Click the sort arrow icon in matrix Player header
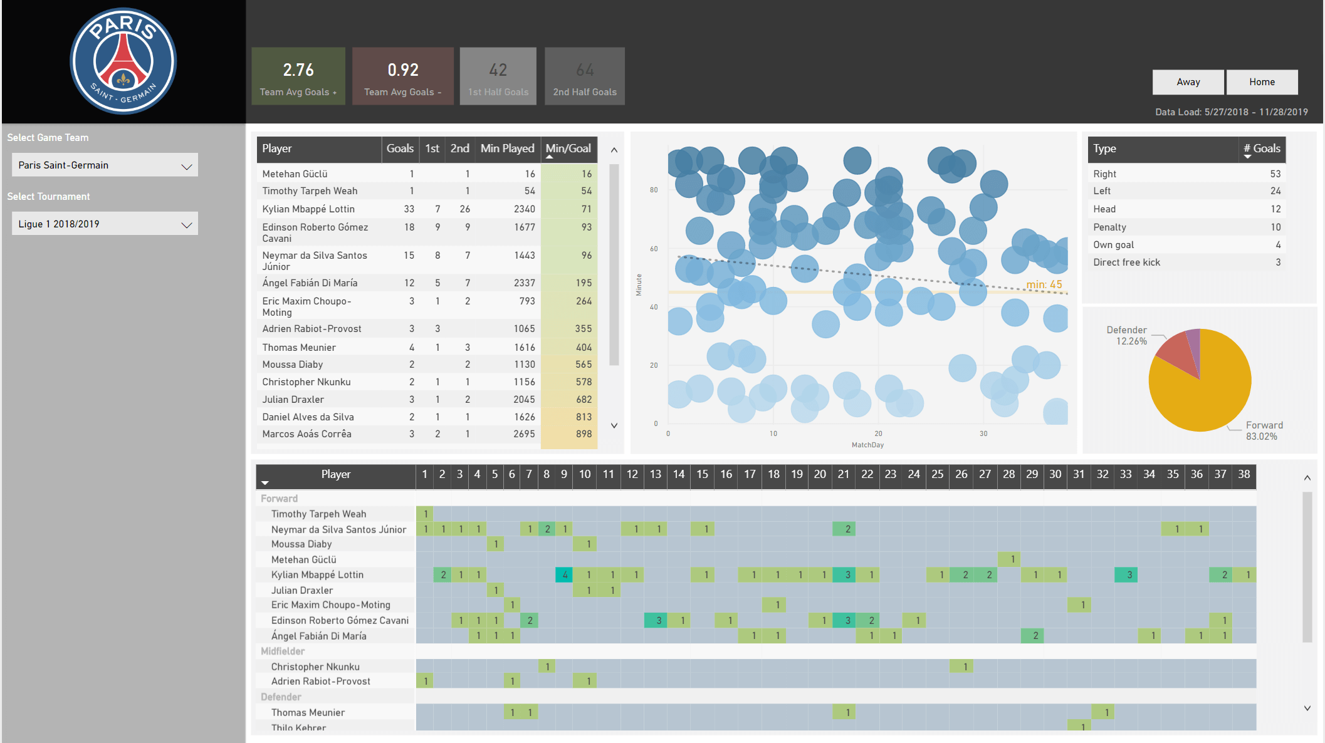This screenshot has height=743, width=1325. point(265,483)
